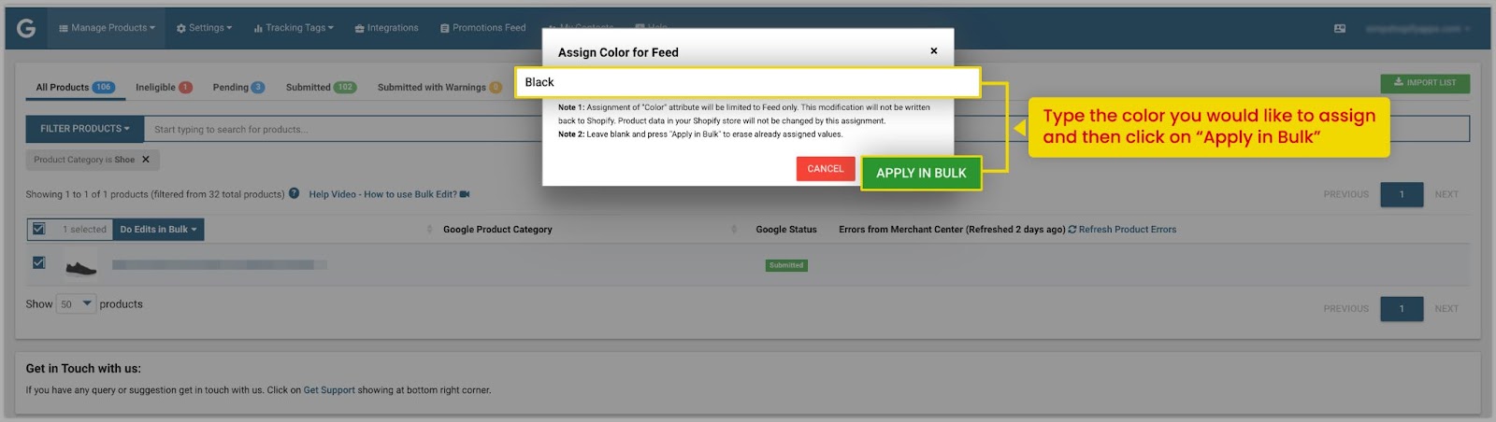Open the Show 50 products dropdown

pyautogui.click(x=76, y=304)
